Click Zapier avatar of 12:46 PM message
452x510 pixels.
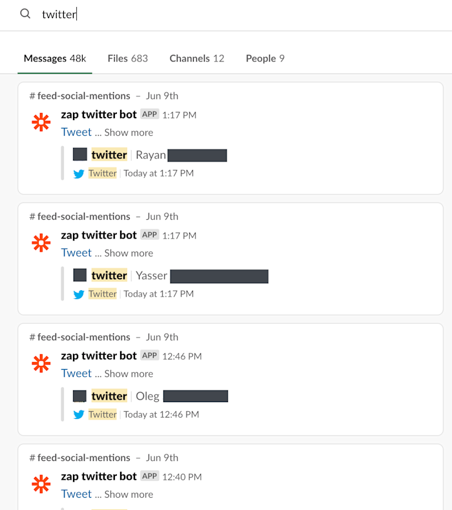point(41,363)
